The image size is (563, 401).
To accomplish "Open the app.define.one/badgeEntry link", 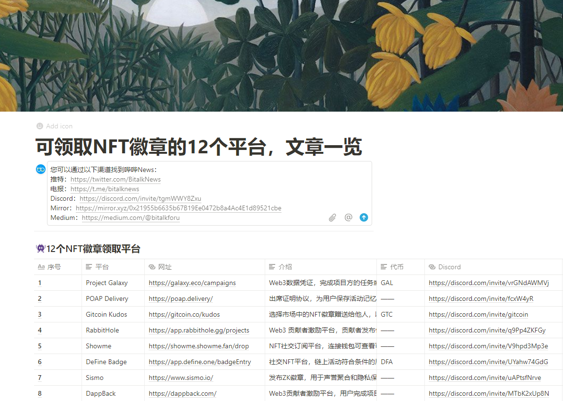I will point(199,362).
